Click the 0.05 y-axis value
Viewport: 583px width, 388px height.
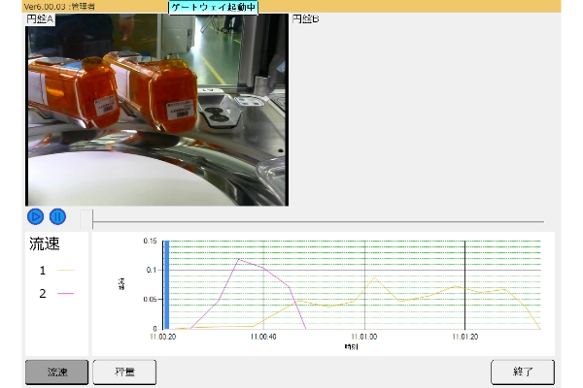coord(150,300)
